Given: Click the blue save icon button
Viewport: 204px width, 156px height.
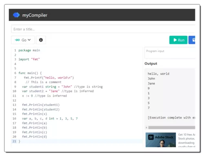Looking at the screenshot, I should pos(192,40).
